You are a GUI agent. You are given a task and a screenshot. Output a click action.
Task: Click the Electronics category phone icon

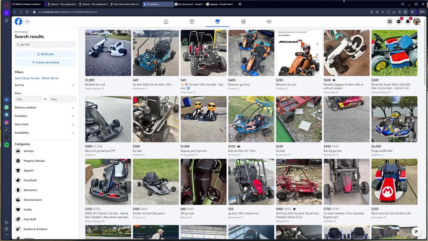[x=18, y=190]
